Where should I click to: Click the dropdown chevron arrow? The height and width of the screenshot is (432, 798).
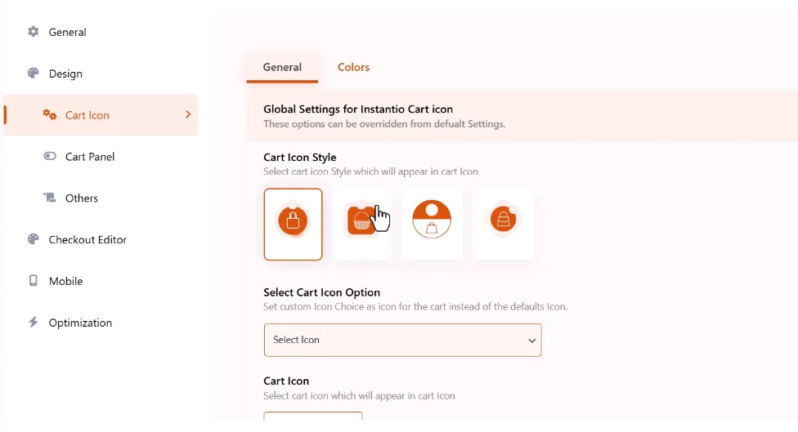(x=531, y=341)
